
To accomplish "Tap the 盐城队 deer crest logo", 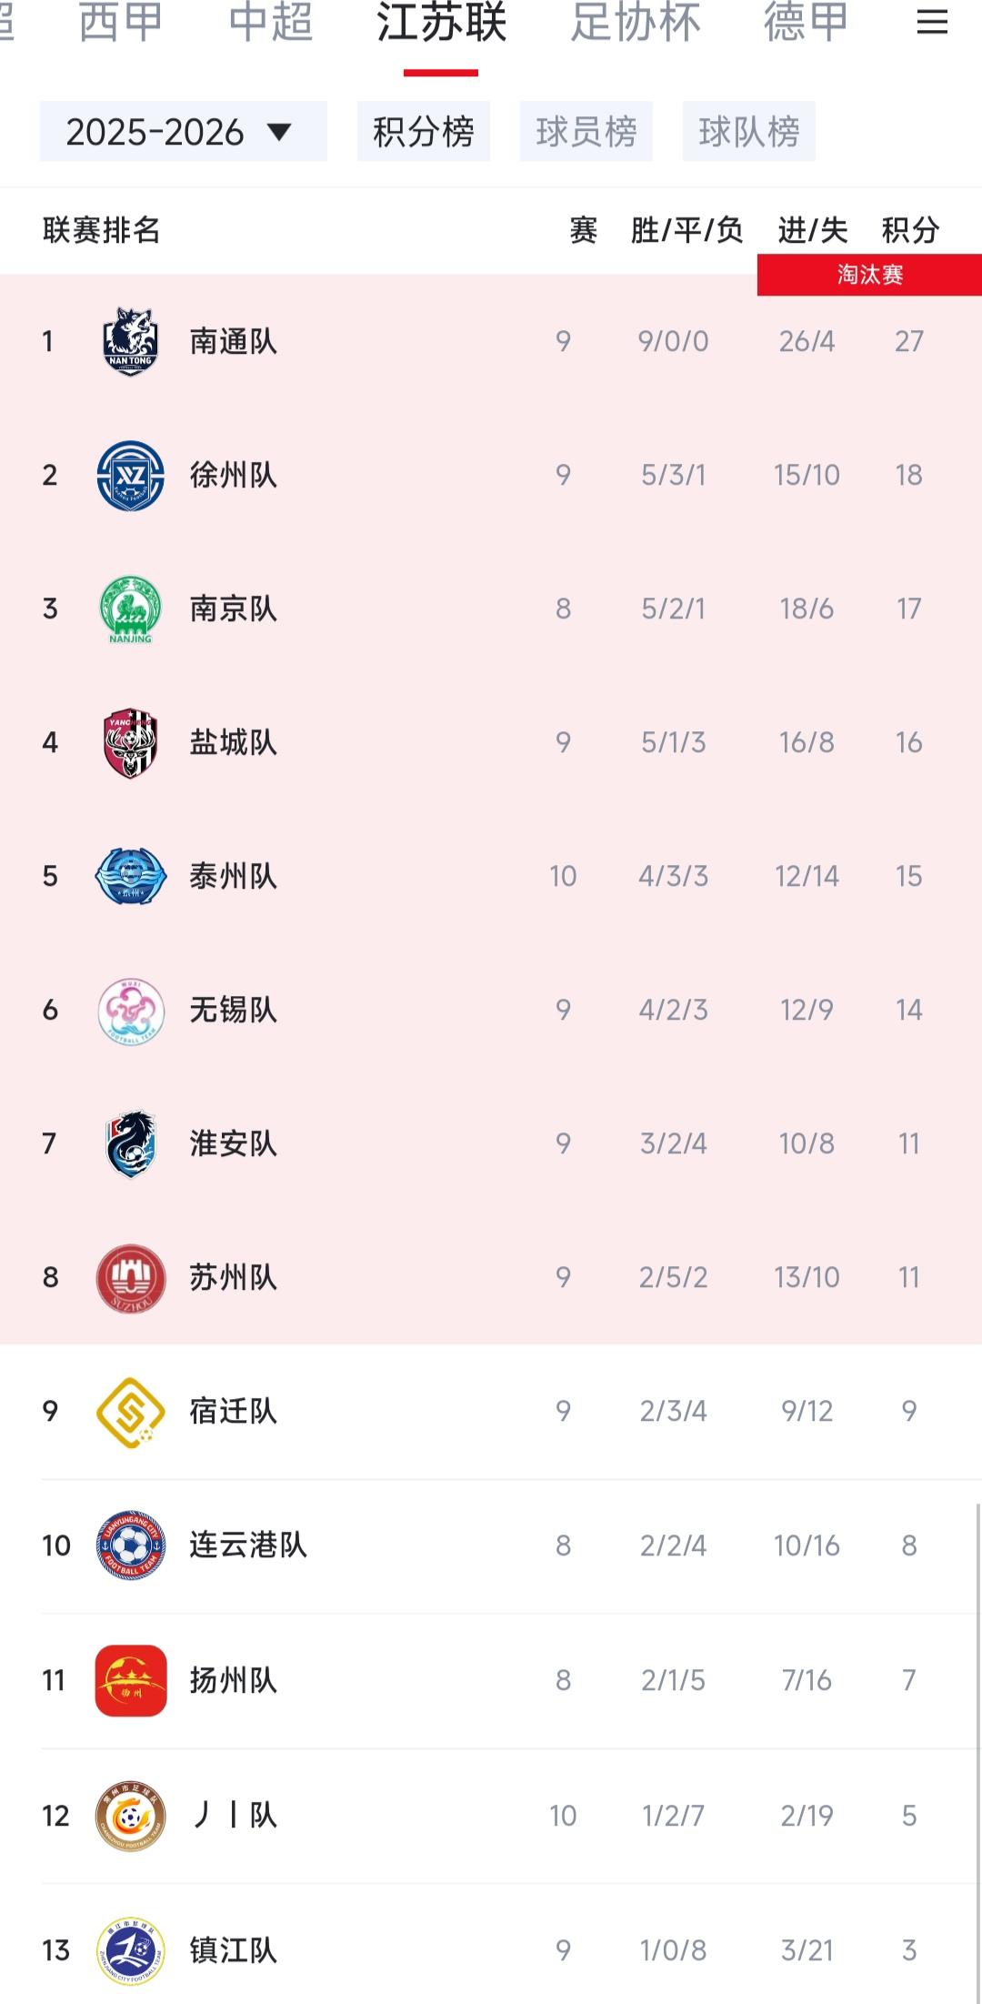I will (x=131, y=742).
